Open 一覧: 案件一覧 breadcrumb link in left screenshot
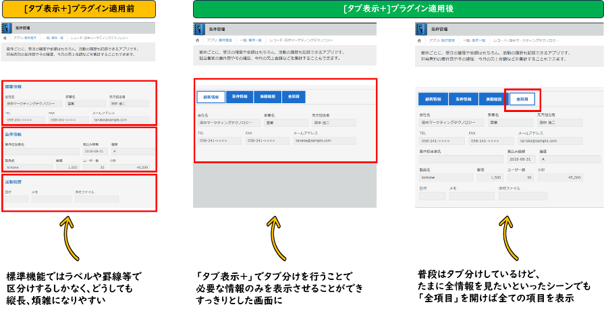The image size is (604, 313). [x=54, y=38]
